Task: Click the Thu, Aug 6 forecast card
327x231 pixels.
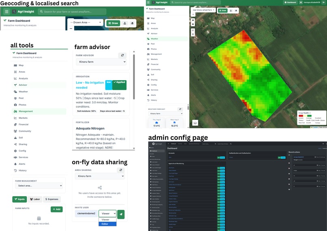Action: pos(157,123)
